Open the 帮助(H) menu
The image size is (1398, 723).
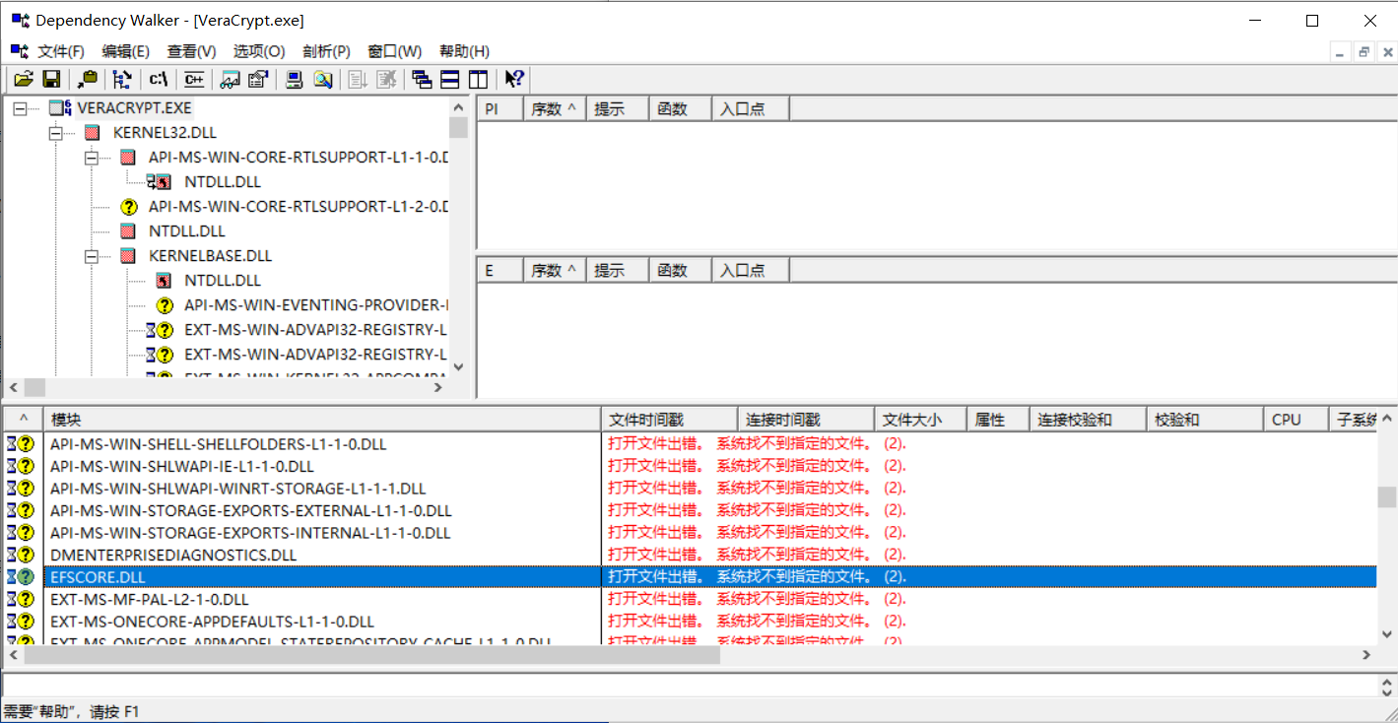pos(464,51)
